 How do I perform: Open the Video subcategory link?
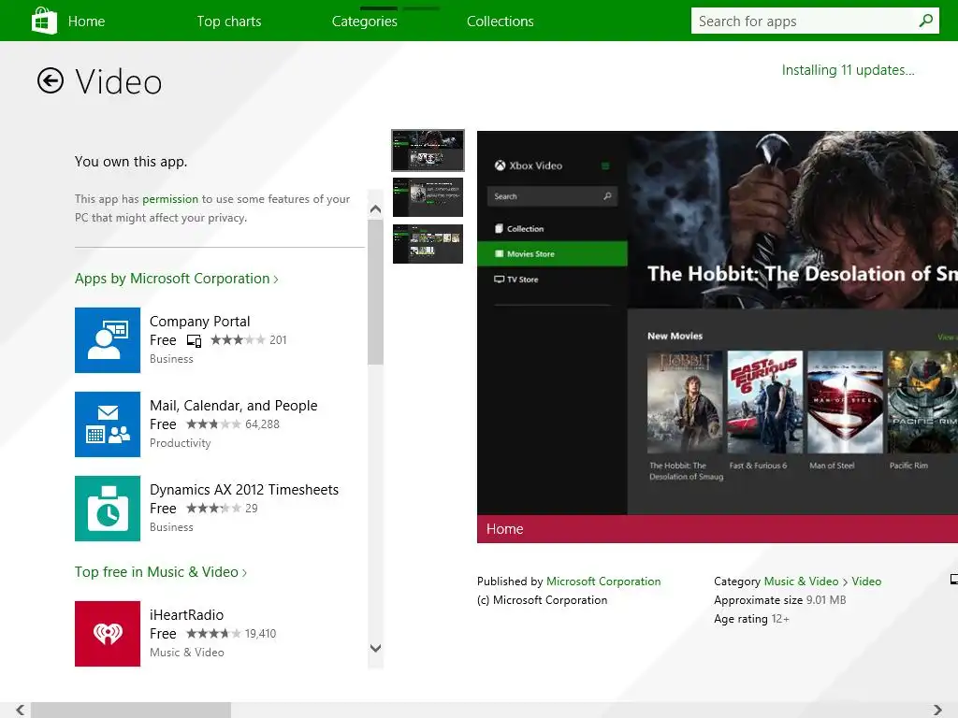[x=866, y=582]
